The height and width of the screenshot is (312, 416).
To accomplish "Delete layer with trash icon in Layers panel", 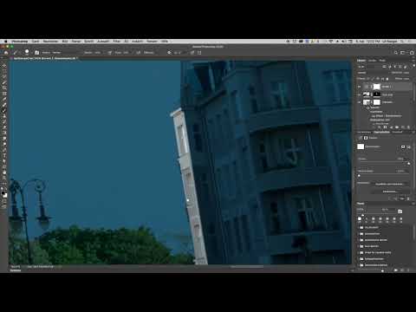I will pos(408,127).
